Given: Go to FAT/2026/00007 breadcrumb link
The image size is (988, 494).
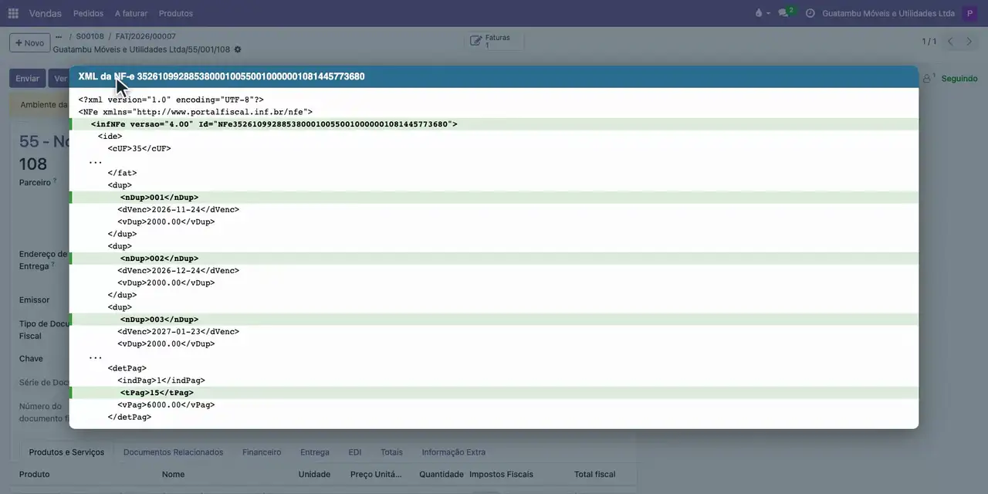Looking at the screenshot, I should click(146, 36).
